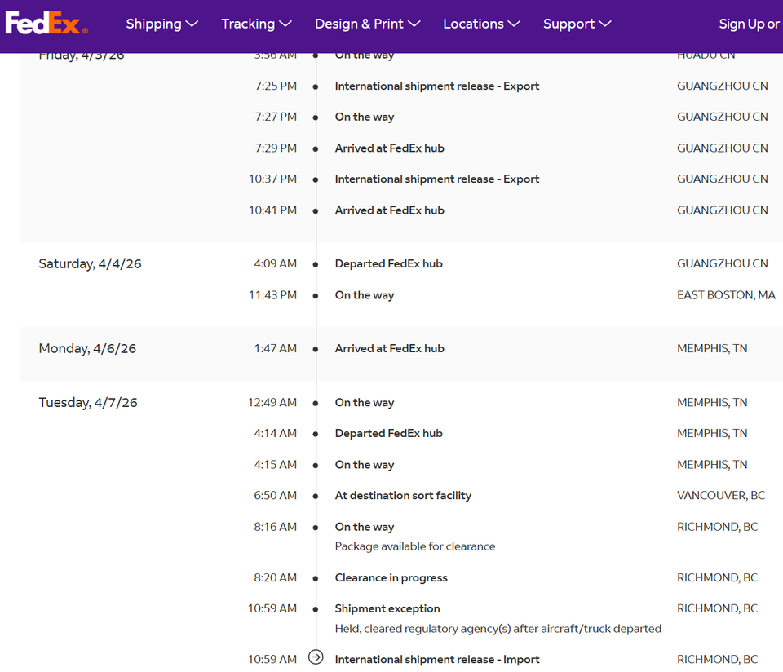Click the circled arrow icon beside Import release
Image resolution: width=783 pixels, height=672 pixels.
[x=316, y=657]
